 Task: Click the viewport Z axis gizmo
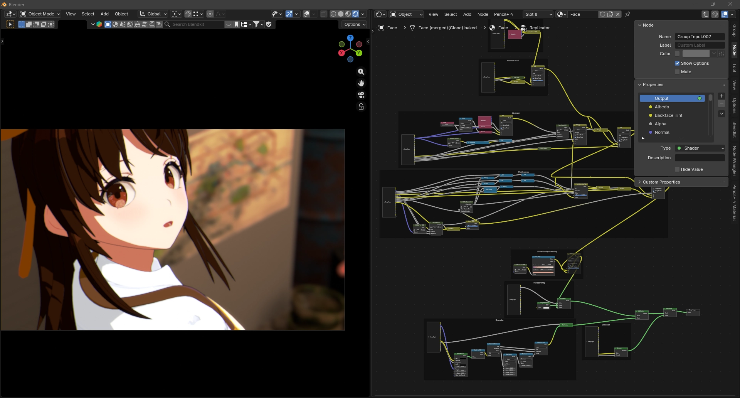pos(350,38)
